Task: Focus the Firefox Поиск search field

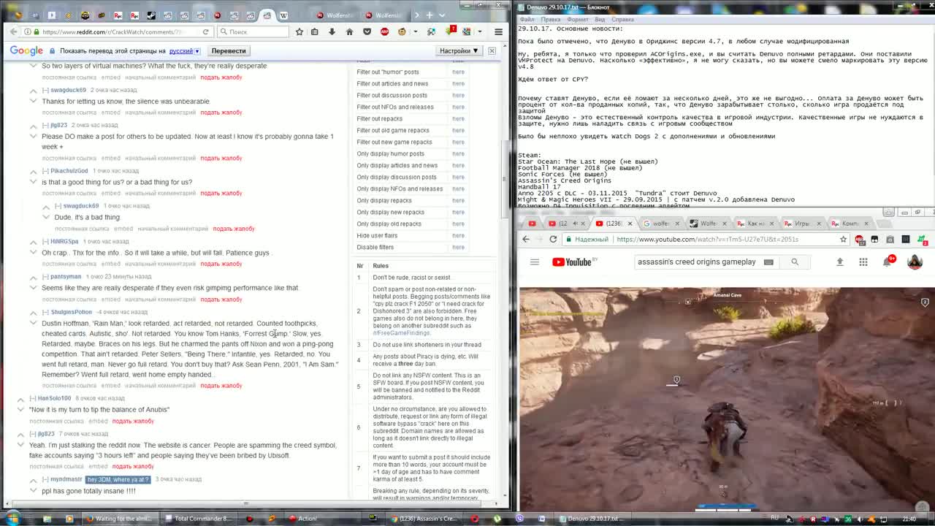Action: (x=253, y=31)
